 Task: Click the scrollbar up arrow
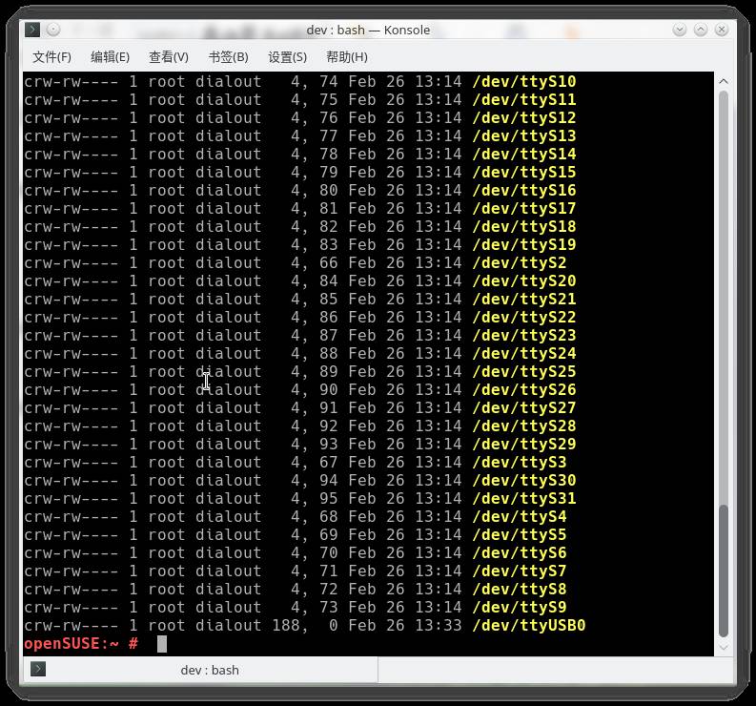pyautogui.click(x=724, y=81)
